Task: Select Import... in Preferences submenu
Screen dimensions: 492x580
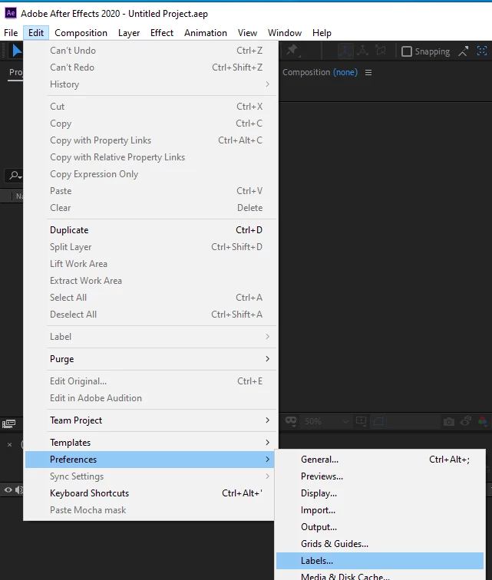Action: click(x=380, y=510)
